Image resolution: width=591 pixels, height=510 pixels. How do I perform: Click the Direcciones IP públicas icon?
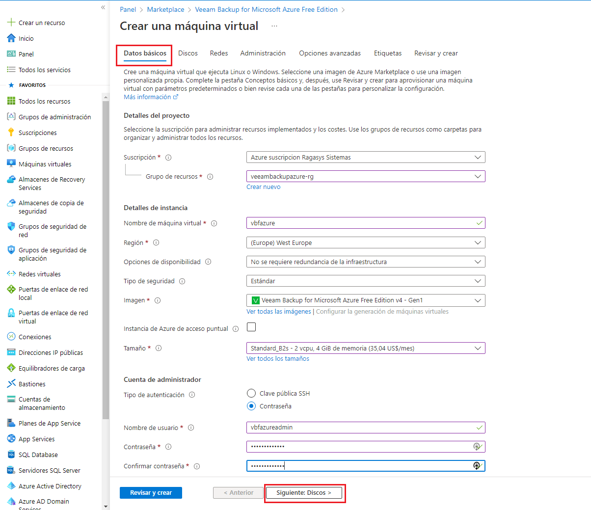11,352
